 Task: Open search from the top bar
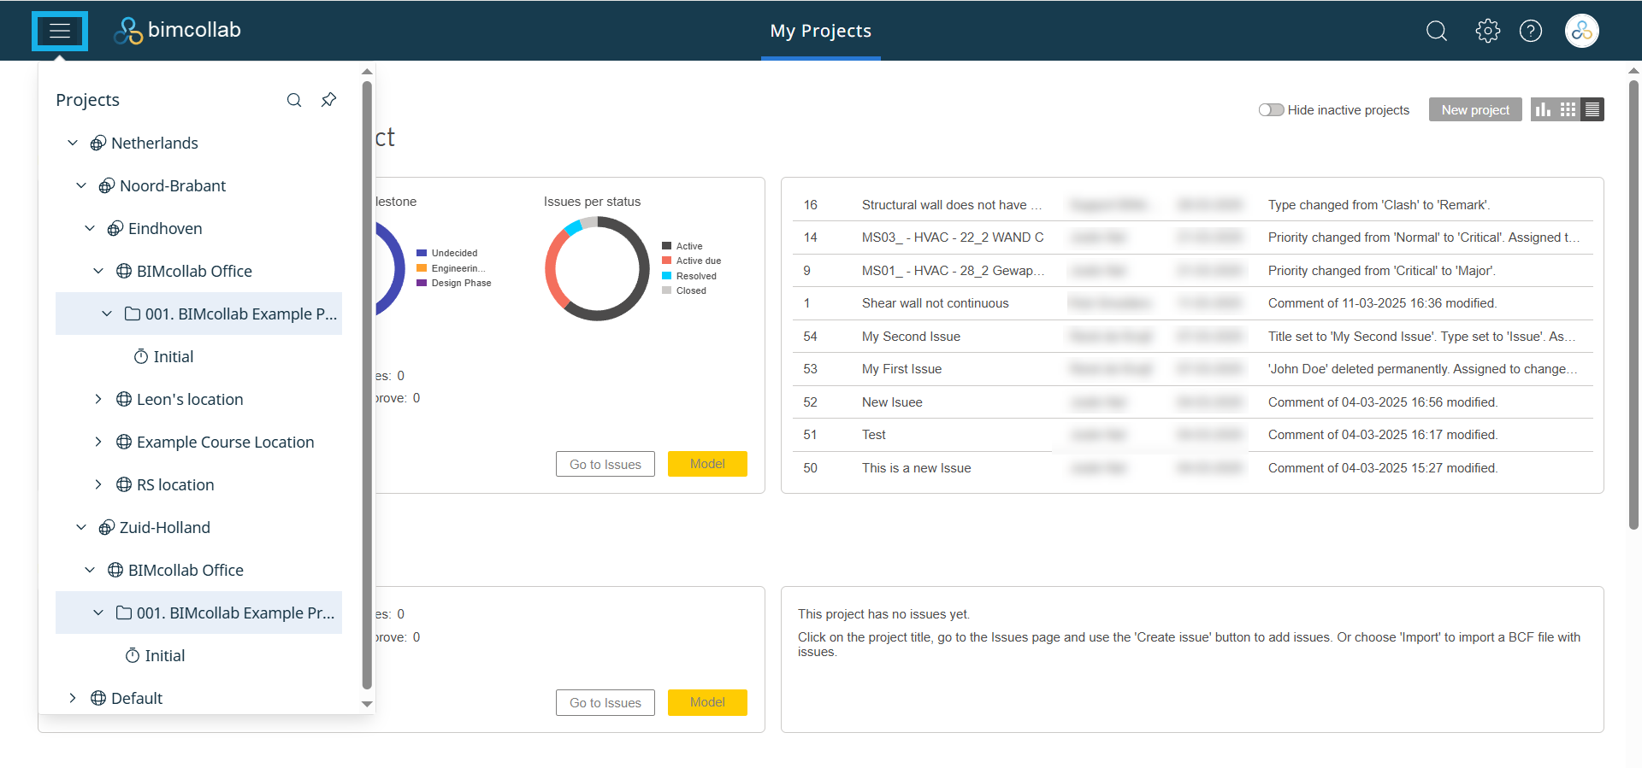click(x=1437, y=32)
